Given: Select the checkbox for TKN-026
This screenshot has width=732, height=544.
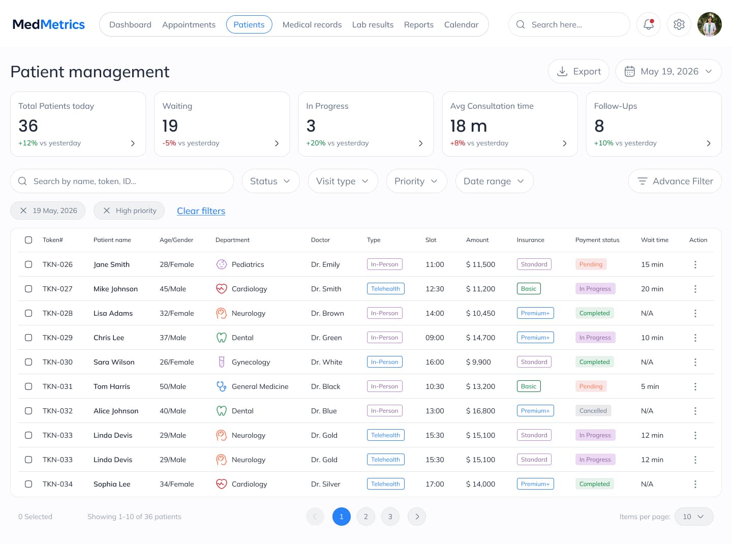Looking at the screenshot, I should coord(28,264).
